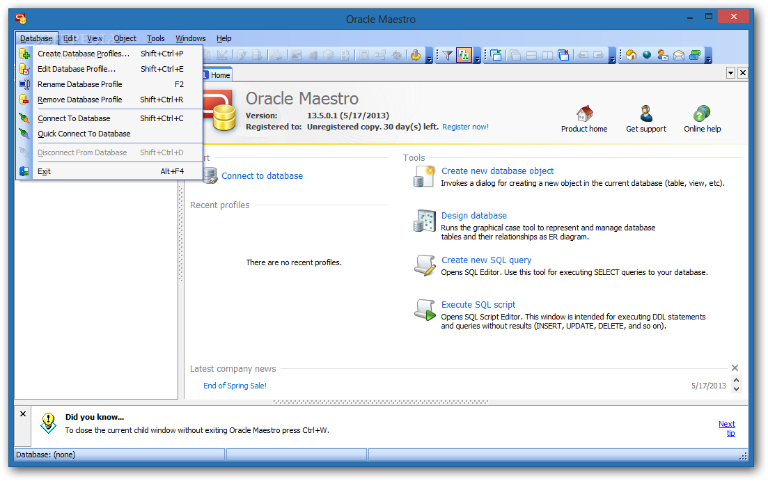Click Create new database object link
Viewport: 768px width, 481px height.
(498, 171)
